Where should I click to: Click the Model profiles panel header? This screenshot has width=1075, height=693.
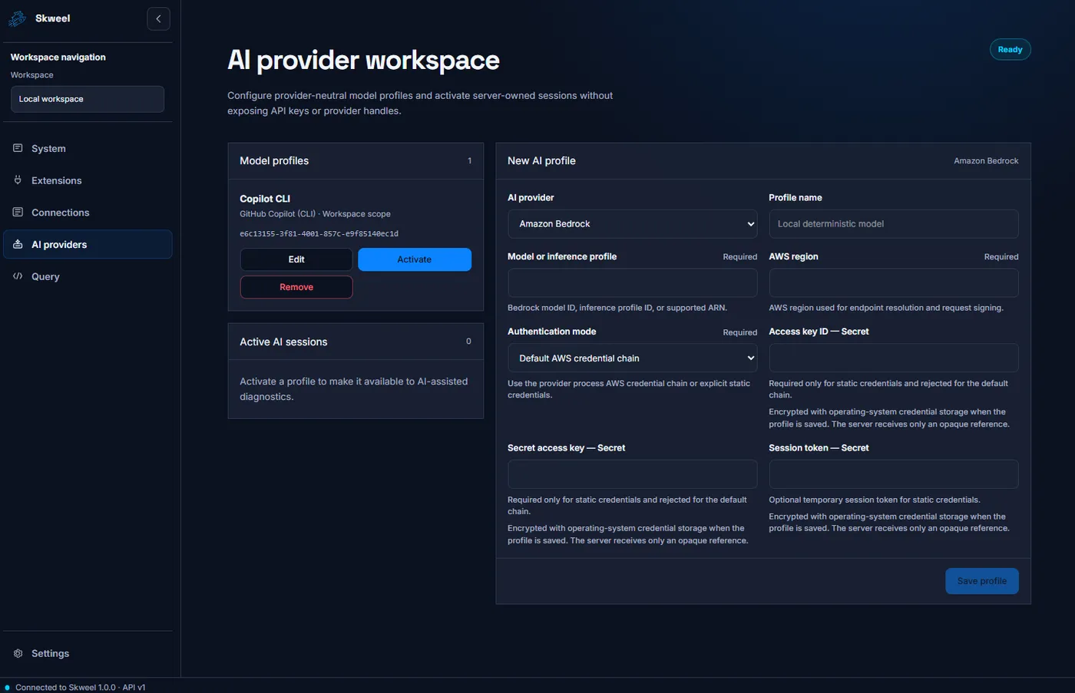(356, 161)
